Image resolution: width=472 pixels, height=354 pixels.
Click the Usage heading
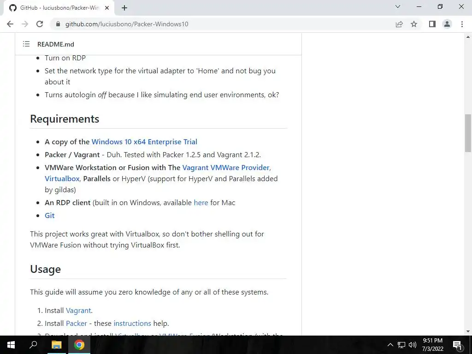tap(46, 269)
